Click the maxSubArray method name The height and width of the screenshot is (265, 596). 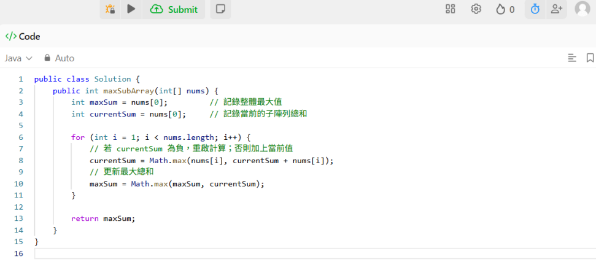click(x=129, y=91)
